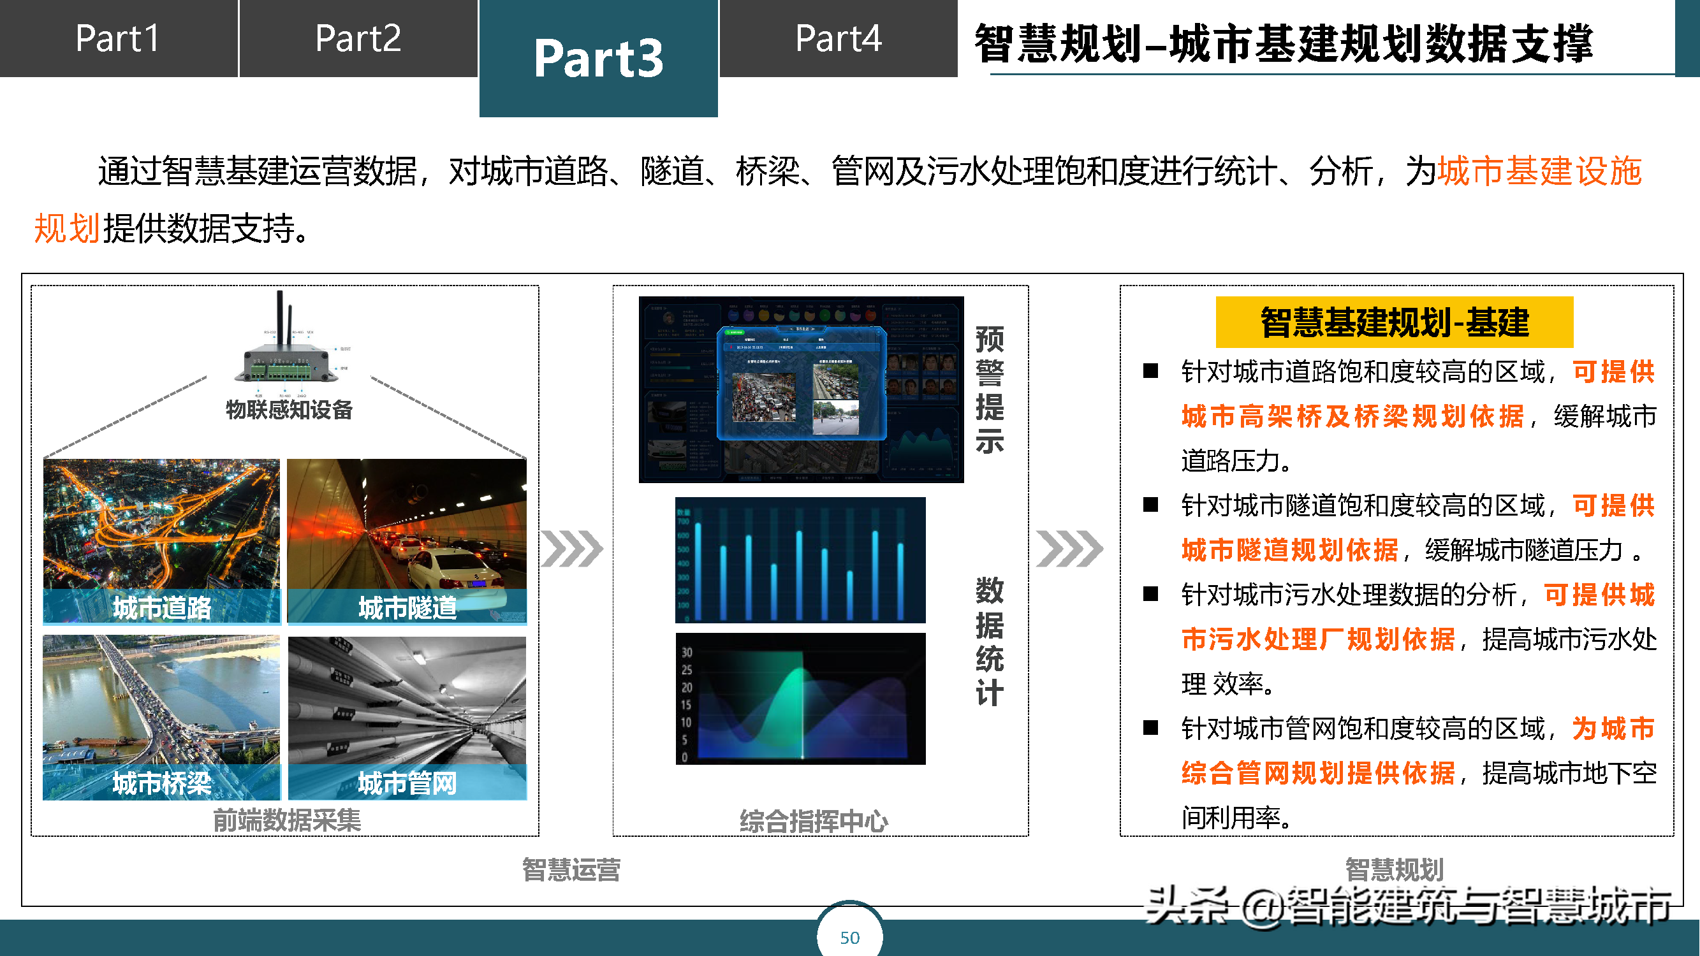Open the 城市隧道 tunnel traffic photo
Viewport: 1700px width, 956px height.
click(x=407, y=542)
